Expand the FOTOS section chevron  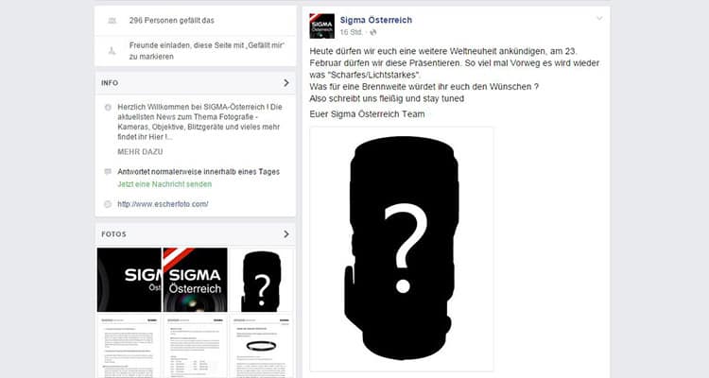(286, 234)
